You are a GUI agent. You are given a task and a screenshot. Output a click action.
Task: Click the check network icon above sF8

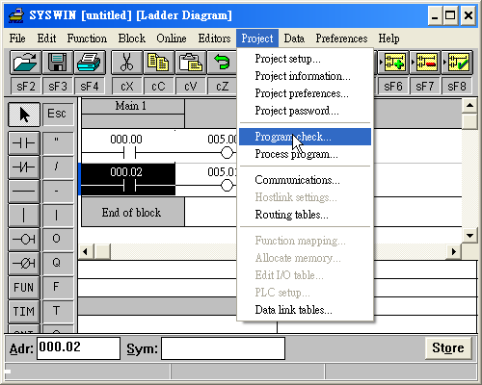pos(457,63)
